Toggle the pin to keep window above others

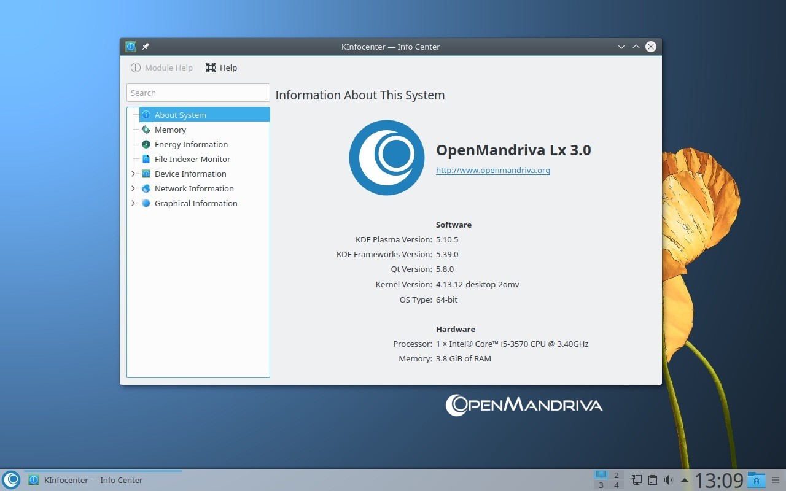tap(146, 46)
